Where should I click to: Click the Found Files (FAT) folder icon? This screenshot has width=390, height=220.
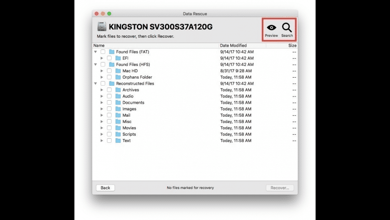click(x=112, y=52)
